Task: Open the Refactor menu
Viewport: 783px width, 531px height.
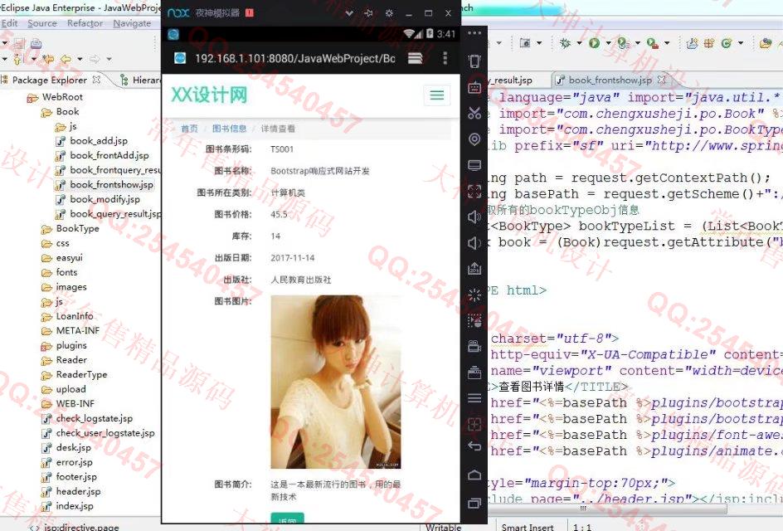Action: 85,23
